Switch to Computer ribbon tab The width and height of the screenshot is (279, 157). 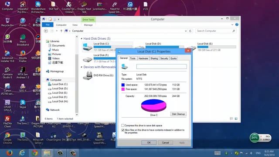[x=61, y=25]
